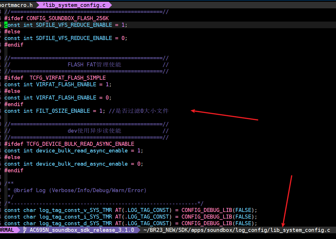This screenshot has width=336, height=239.
Task: Click the identifier log_tag_const_d_SYS_TMR
Action: point(76,223)
